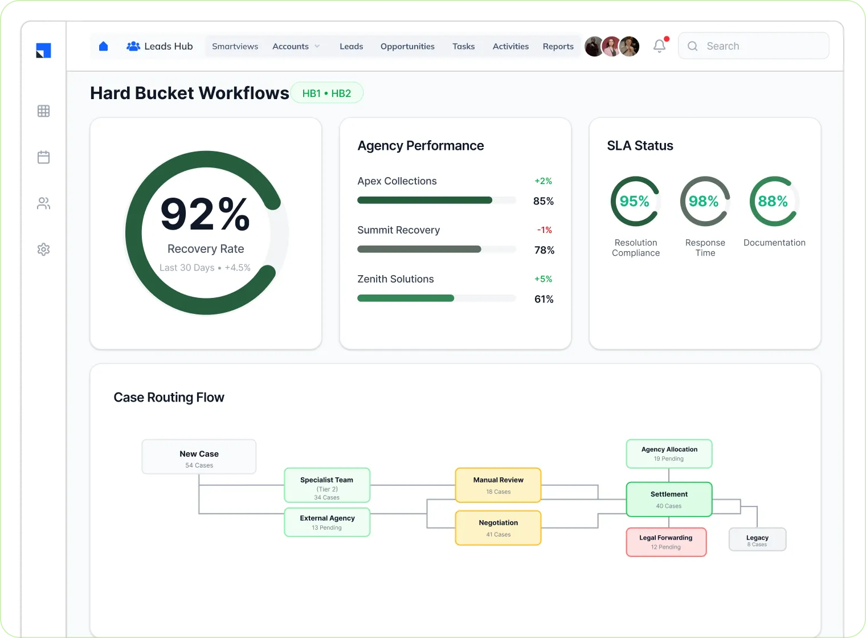Select the Manual Review node
866x638 pixels.
(498, 485)
